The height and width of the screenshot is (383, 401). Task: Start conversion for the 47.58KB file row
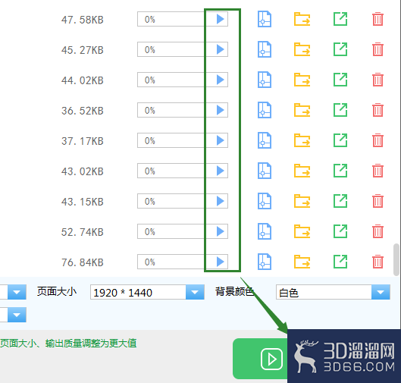pyautogui.click(x=220, y=19)
